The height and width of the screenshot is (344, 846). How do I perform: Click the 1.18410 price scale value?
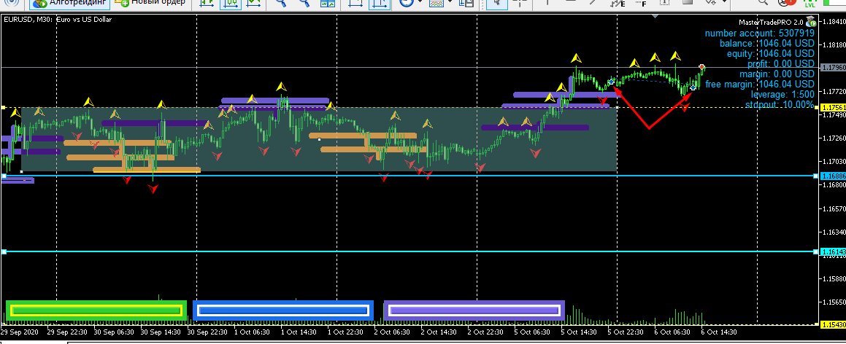click(834, 22)
